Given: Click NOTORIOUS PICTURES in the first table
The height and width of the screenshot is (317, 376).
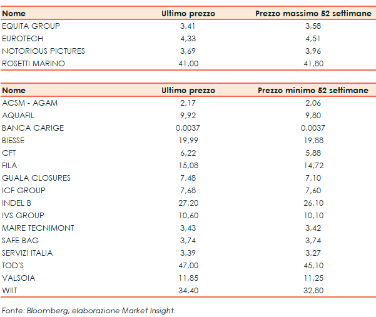Looking at the screenshot, I should click(43, 51).
